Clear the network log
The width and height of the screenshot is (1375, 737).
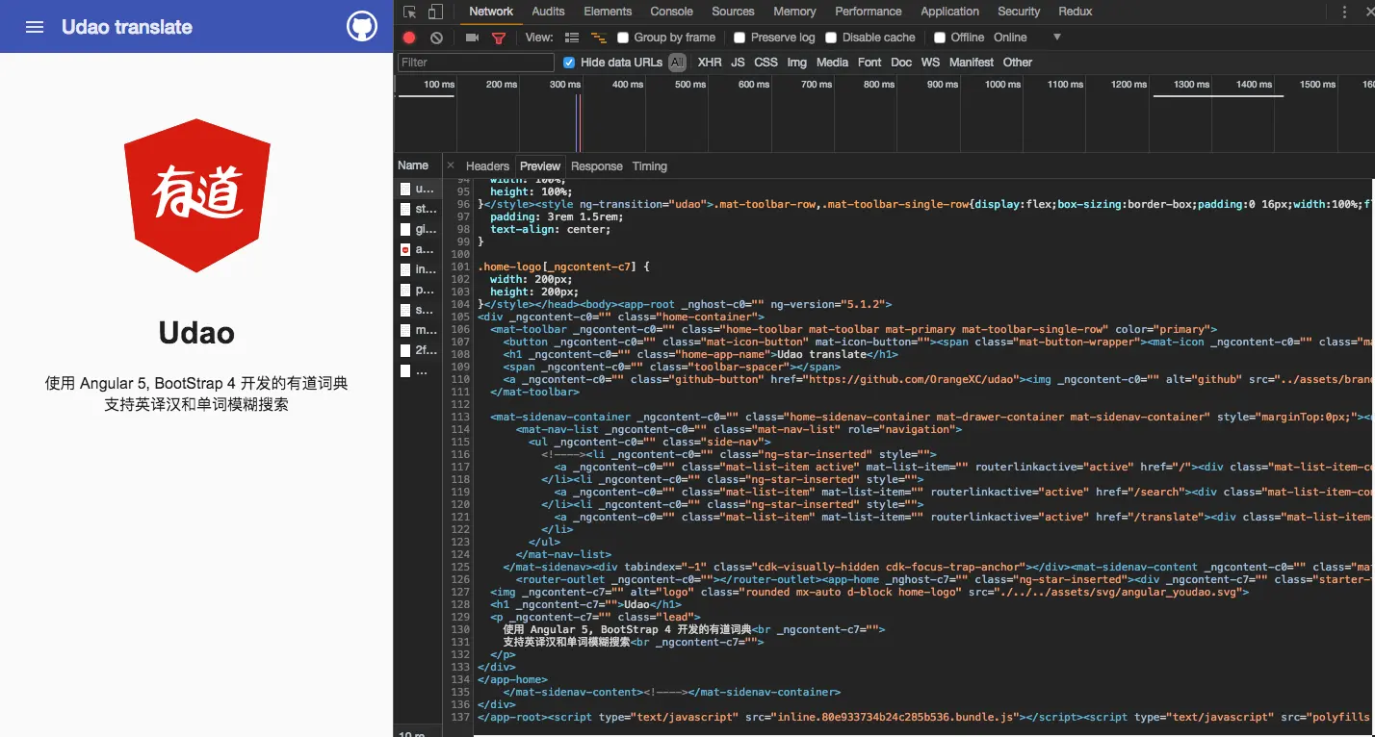click(x=436, y=38)
